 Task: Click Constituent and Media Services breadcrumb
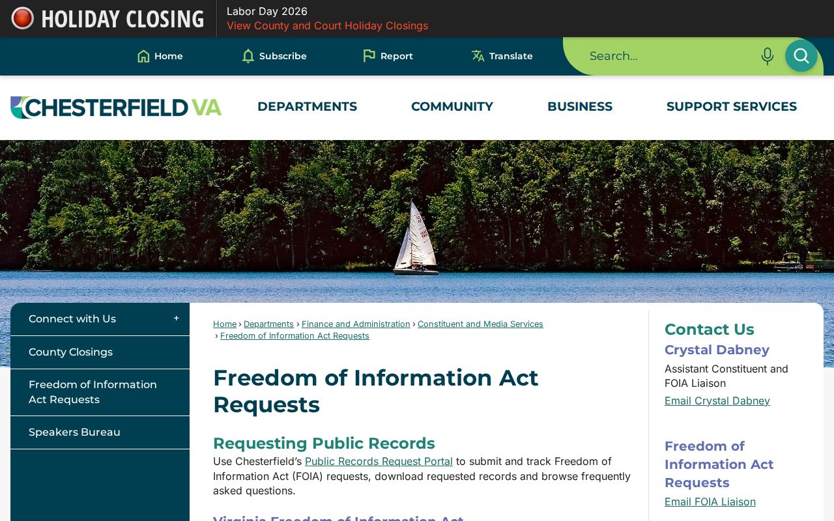click(x=480, y=324)
